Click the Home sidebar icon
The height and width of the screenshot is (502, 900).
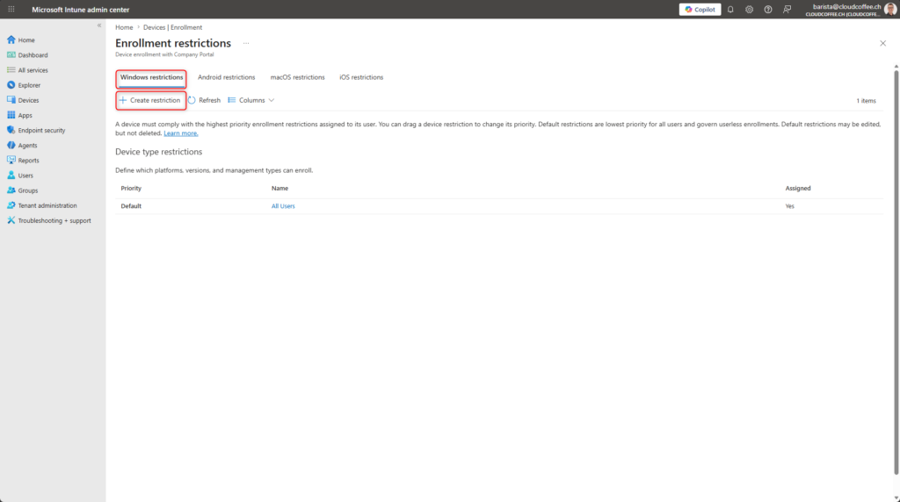pos(11,39)
